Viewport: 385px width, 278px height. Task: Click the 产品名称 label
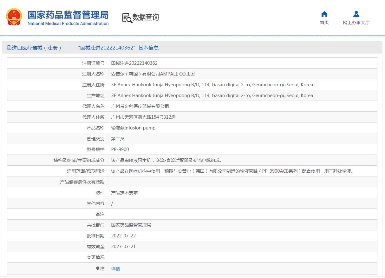tap(95, 128)
